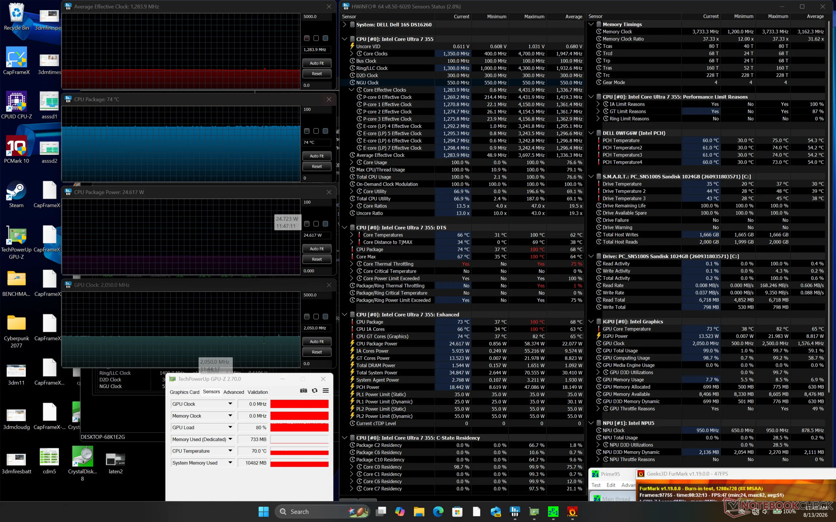Switch to the Graphics Card tab in GPU-Z

pyautogui.click(x=185, y=392)
